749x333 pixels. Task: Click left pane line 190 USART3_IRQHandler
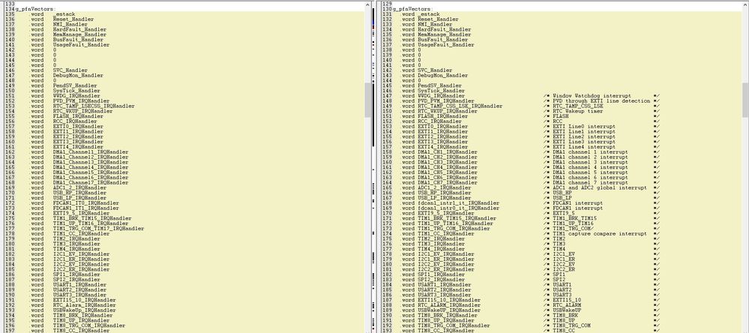[79, 295]
